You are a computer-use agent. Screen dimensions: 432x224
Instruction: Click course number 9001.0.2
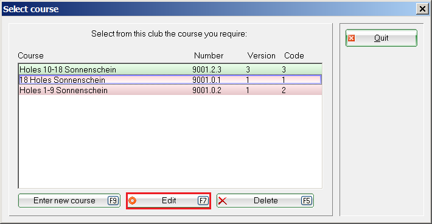[x=207, y=90]
